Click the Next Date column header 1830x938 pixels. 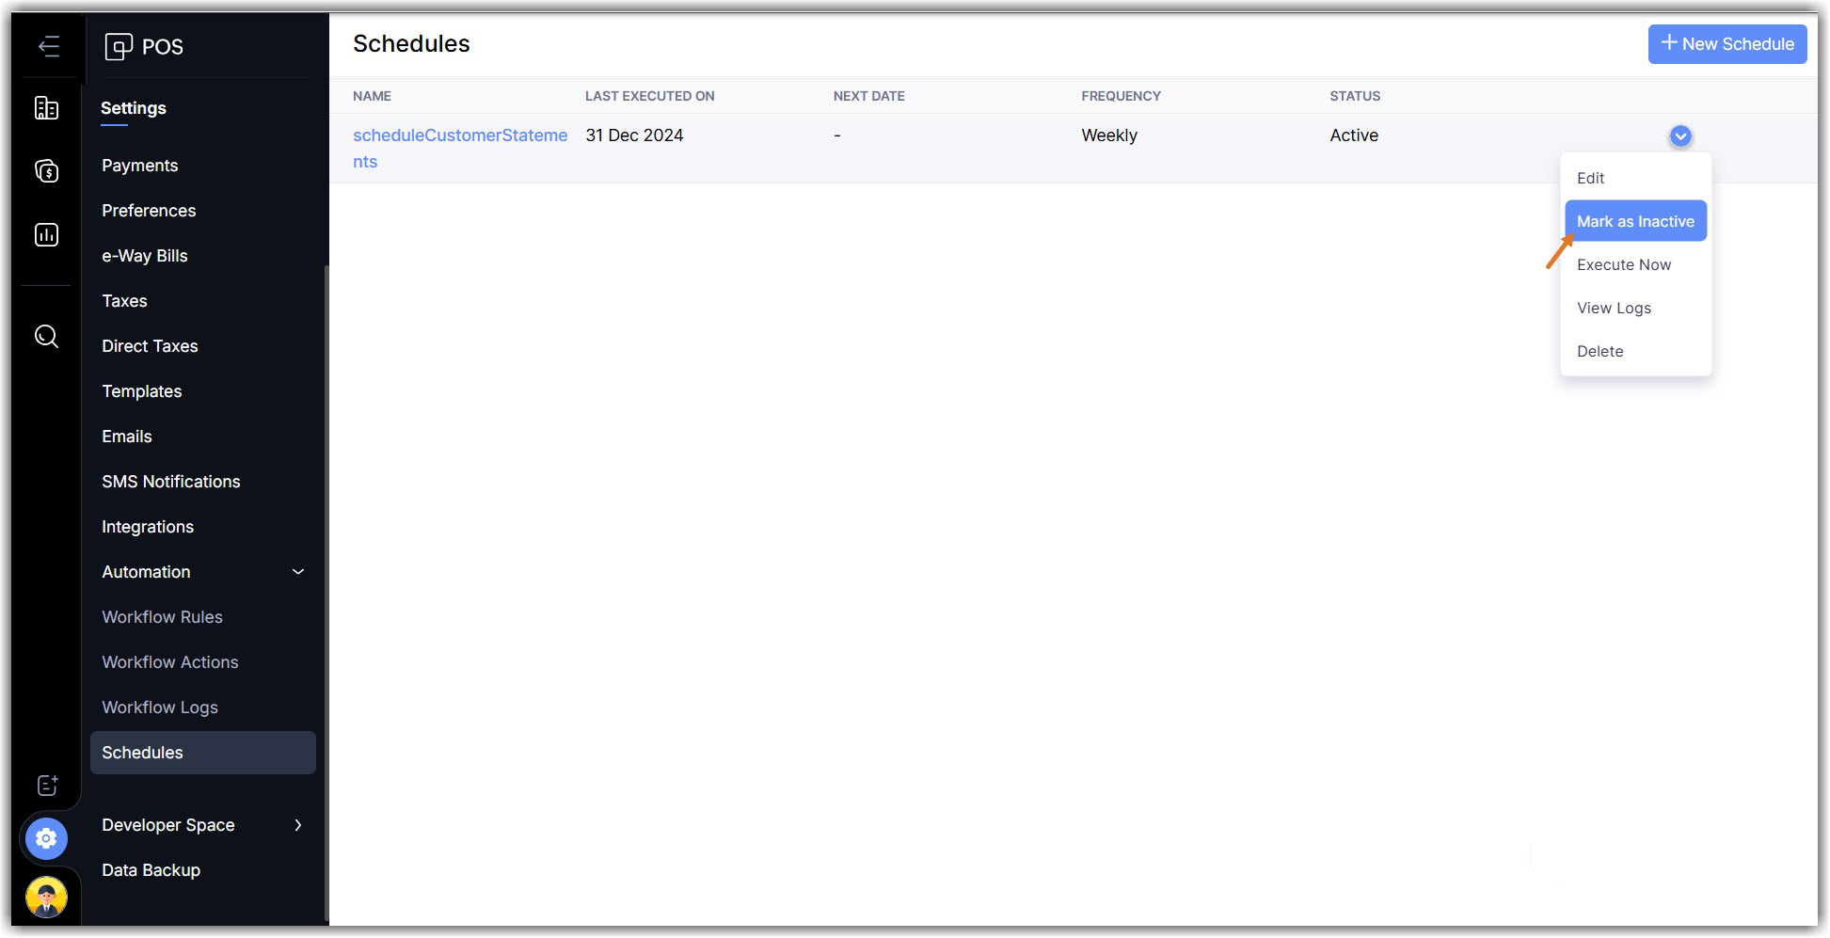(869, 96)
